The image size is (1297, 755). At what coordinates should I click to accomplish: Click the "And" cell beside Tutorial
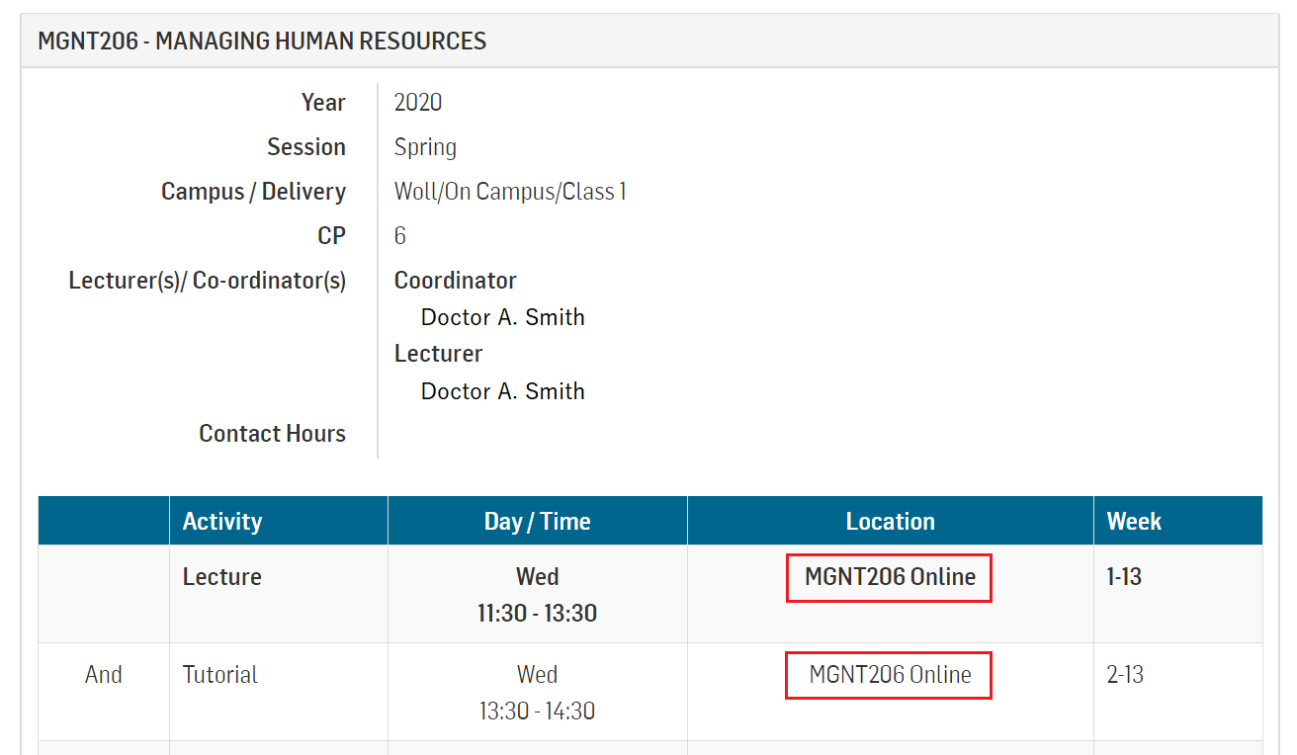pos(104,675)
